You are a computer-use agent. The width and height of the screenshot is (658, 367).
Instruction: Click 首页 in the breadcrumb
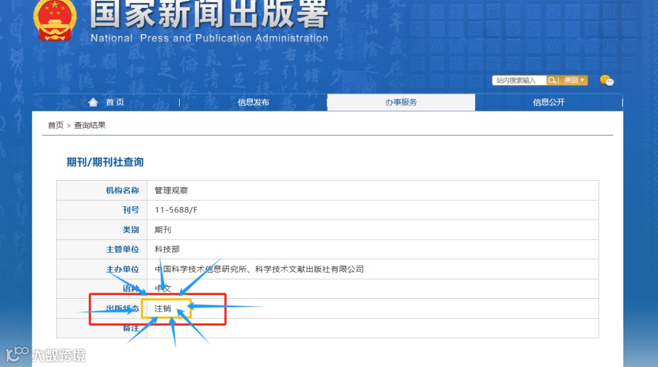click(55, 125)
